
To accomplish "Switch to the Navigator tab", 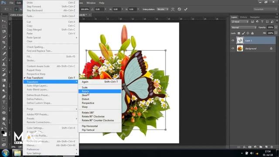I will [255, 17].
